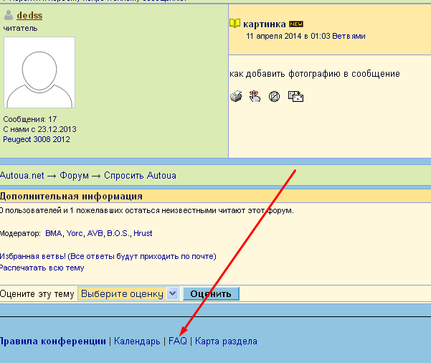Open moderator BMA profile link

54,233
